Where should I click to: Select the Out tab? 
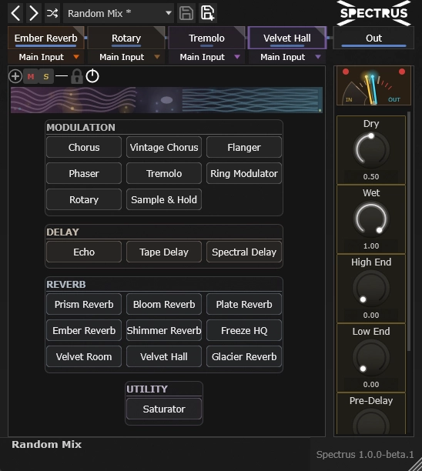point(373,38)
